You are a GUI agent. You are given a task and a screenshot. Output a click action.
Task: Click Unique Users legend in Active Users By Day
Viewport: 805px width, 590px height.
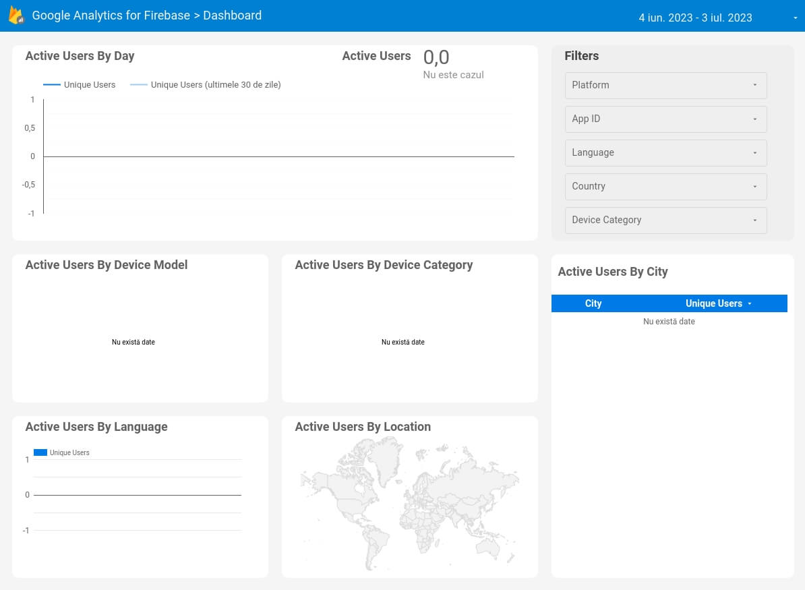[79, 85]
